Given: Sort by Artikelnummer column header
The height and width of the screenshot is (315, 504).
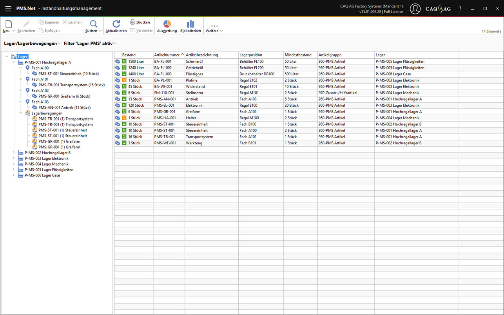Looking at the screenshot, I should (x=167, y=55).
